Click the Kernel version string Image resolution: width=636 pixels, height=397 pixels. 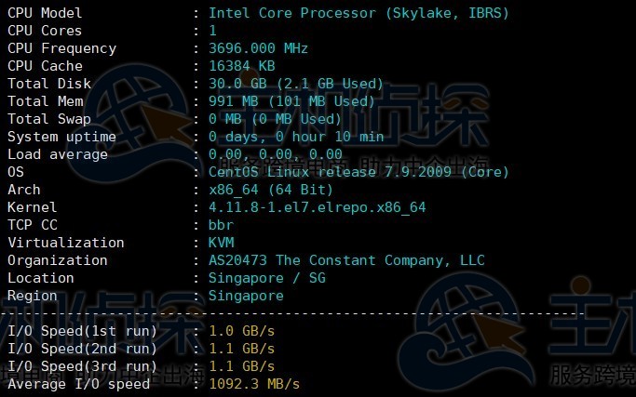[317, 207]
